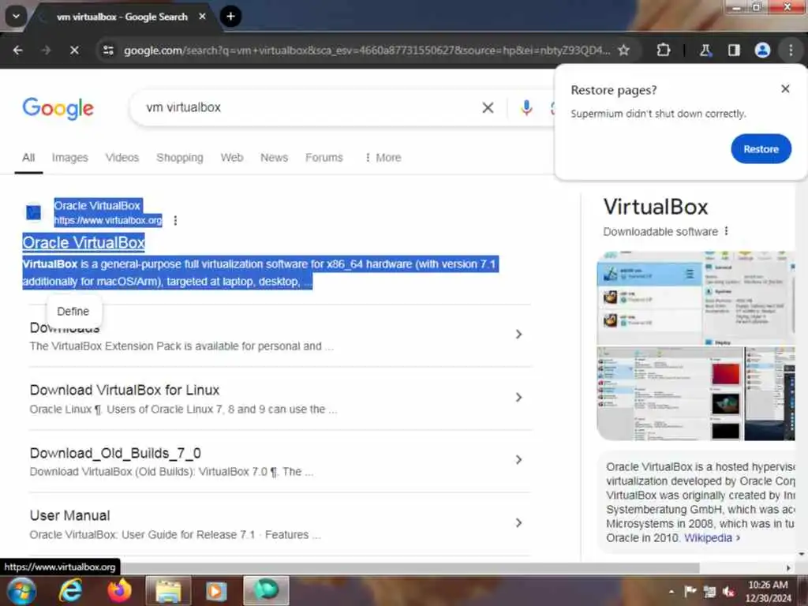Stop loading the page
808x606 pixels.
tap(74, 50)
